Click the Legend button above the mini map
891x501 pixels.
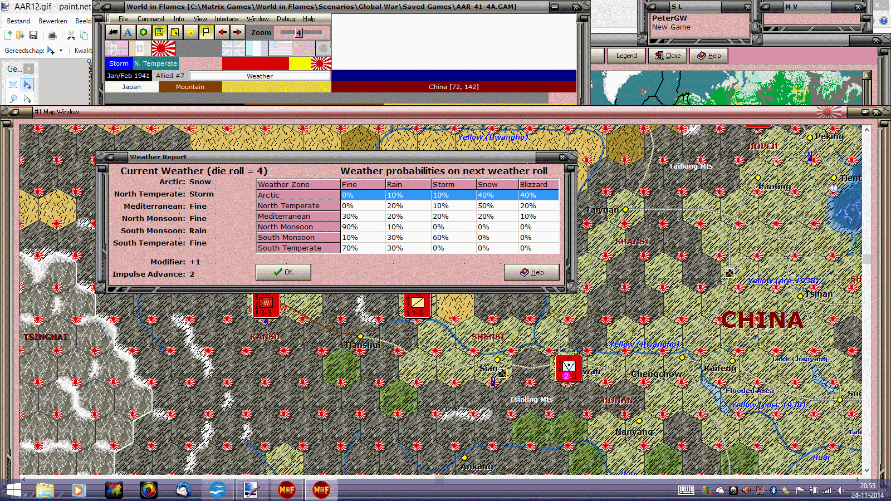coord(626,56)
